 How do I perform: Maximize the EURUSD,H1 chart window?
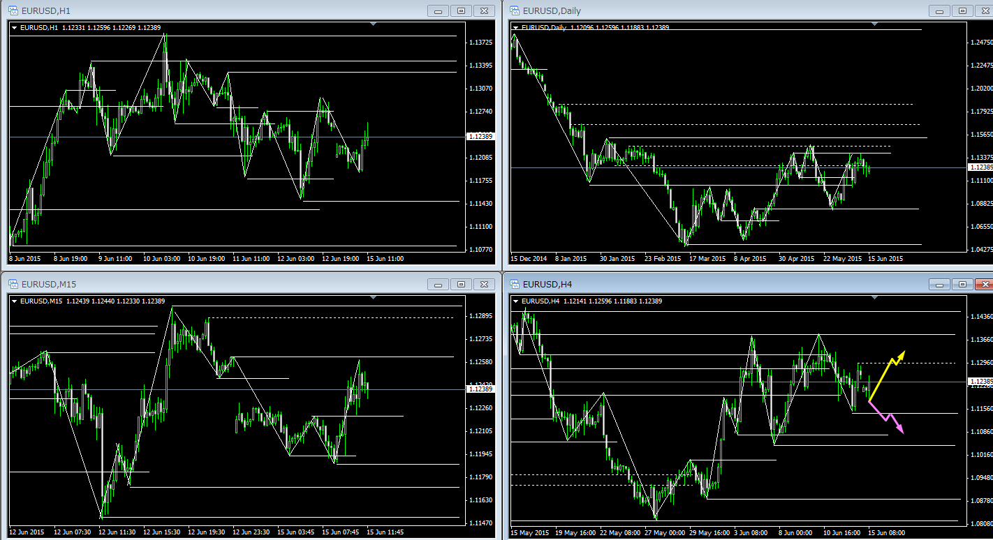pos(461,10)
